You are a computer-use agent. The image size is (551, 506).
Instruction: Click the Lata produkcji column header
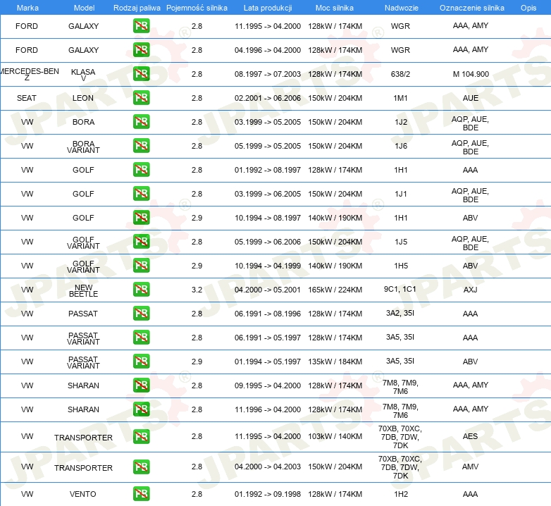tap(268, 8)
